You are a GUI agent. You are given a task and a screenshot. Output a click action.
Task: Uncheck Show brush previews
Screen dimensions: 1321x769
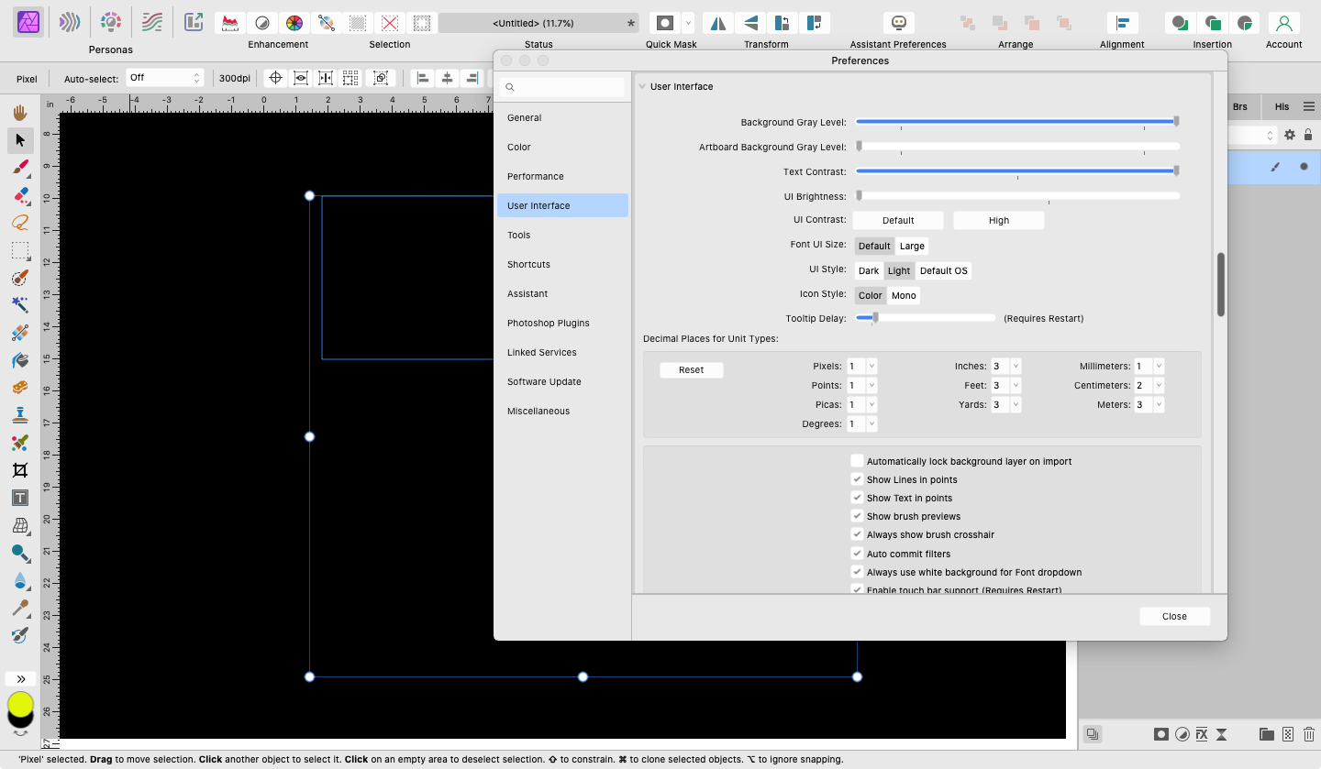pos(857,516)
